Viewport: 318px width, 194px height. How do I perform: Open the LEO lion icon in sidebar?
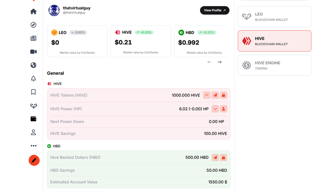[x=34, y=106]
